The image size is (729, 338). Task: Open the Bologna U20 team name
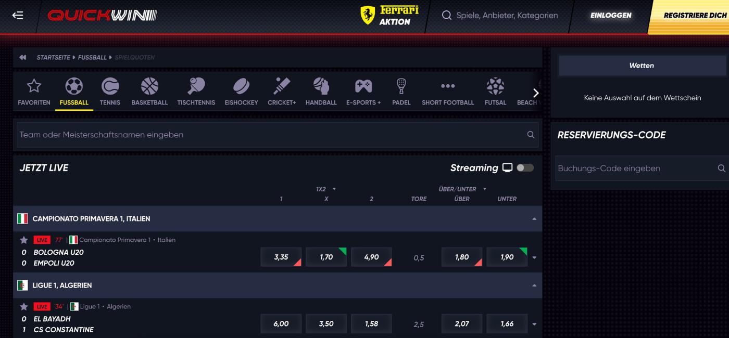click(58, 252)
